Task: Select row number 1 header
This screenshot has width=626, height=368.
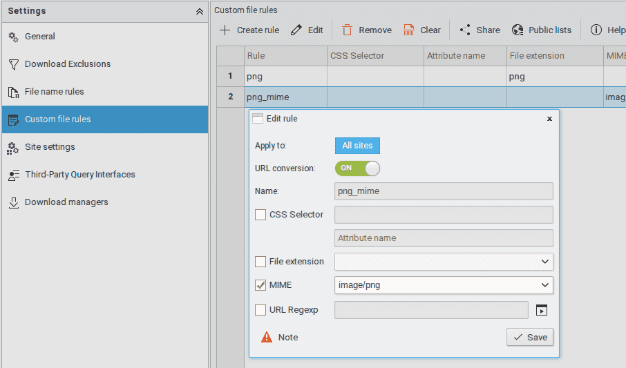Action: coord(230,76)
